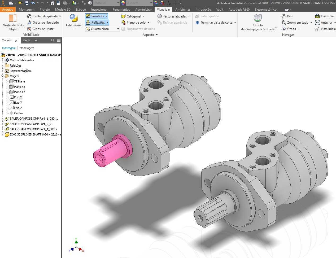Switch to the Eletromecânico tab
Screen dimensions: 336x258
[265, 9]
